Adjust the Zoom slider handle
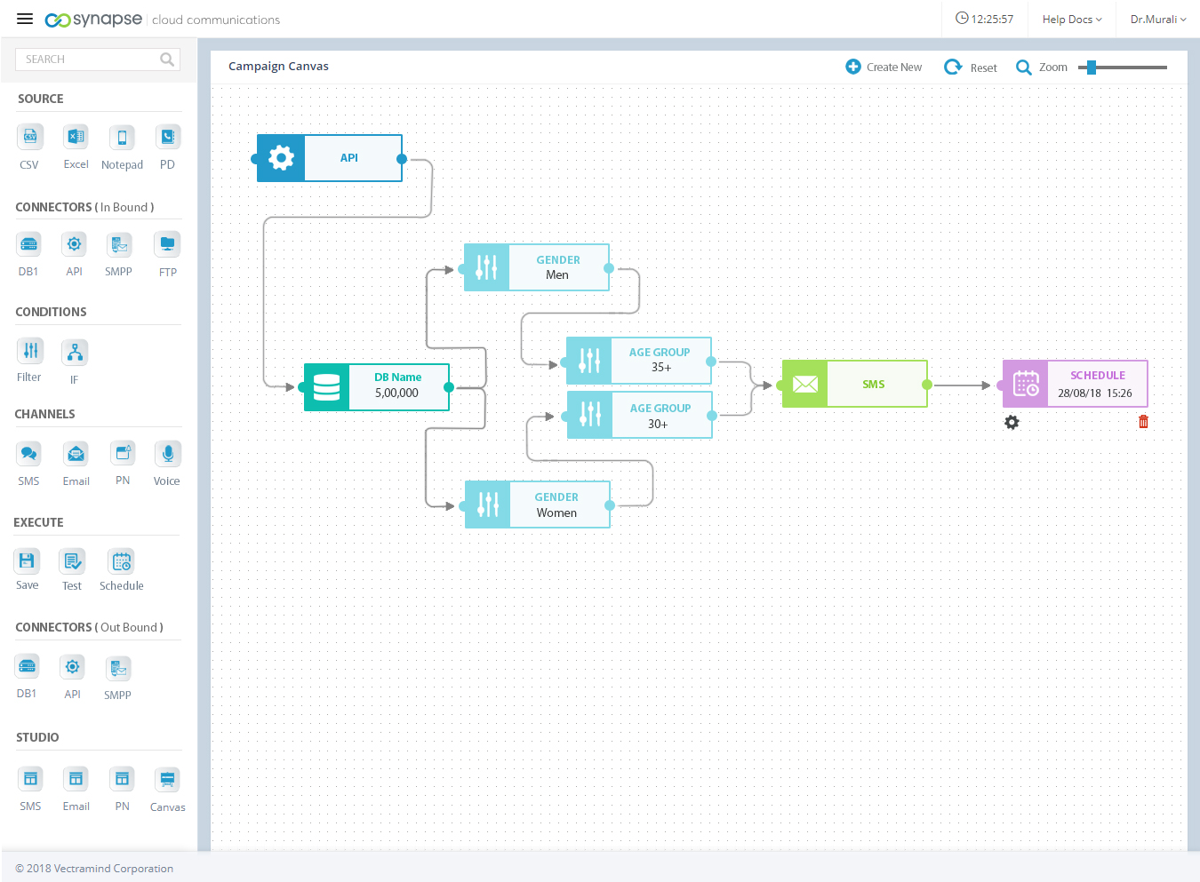This screenshot has width=1200, height=882. click(1092, 68)
